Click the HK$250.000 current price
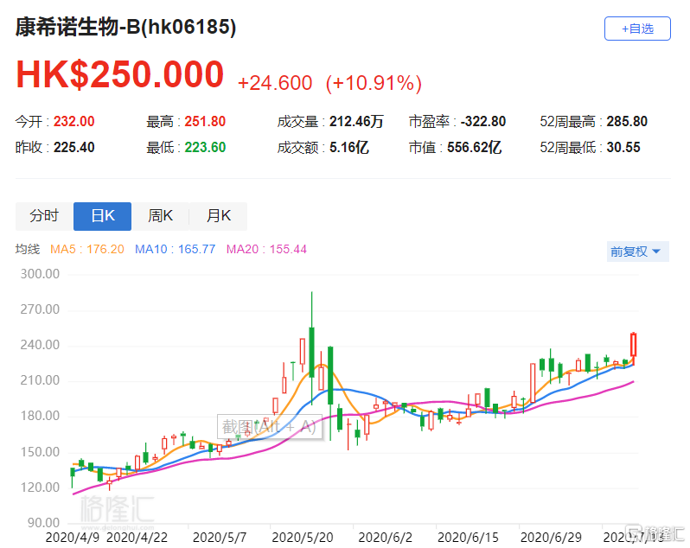The image size is (690, 548). pyautogui.click(x=120, y=76)
